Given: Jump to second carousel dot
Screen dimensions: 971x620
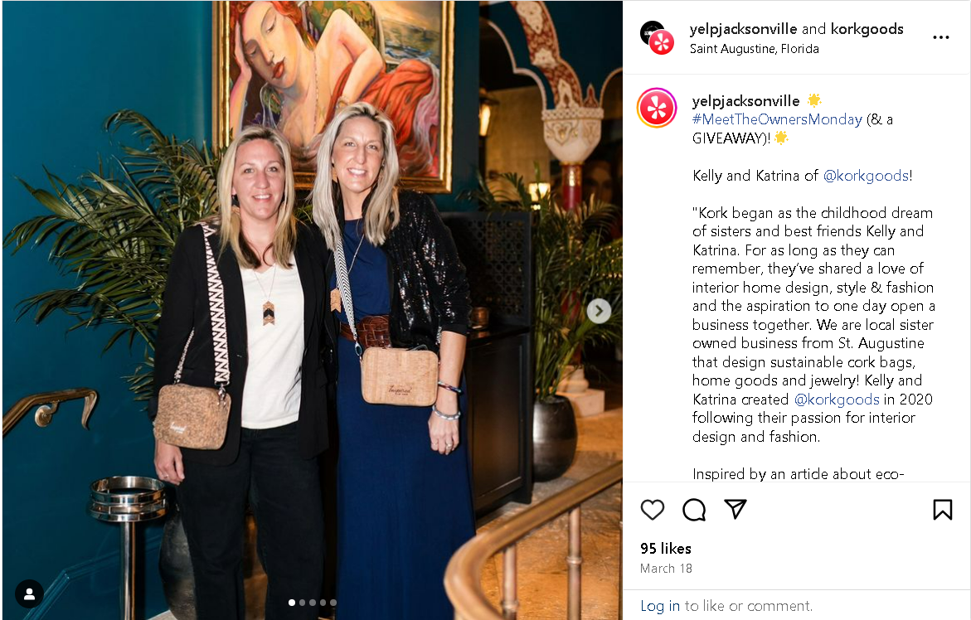Looking at the screenshot, I should (x=302, y=602).
